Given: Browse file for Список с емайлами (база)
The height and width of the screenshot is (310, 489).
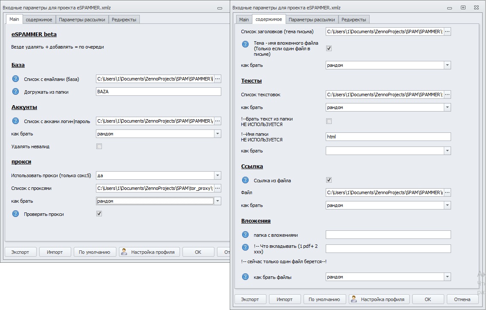Looking at the screenshot, I should pos(218,79).
